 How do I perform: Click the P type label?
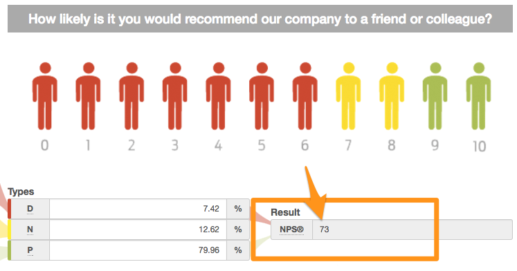[30, 250]
